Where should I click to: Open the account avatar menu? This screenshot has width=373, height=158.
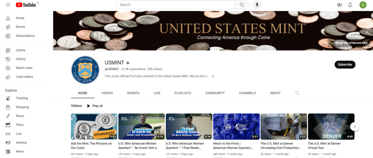363,5
